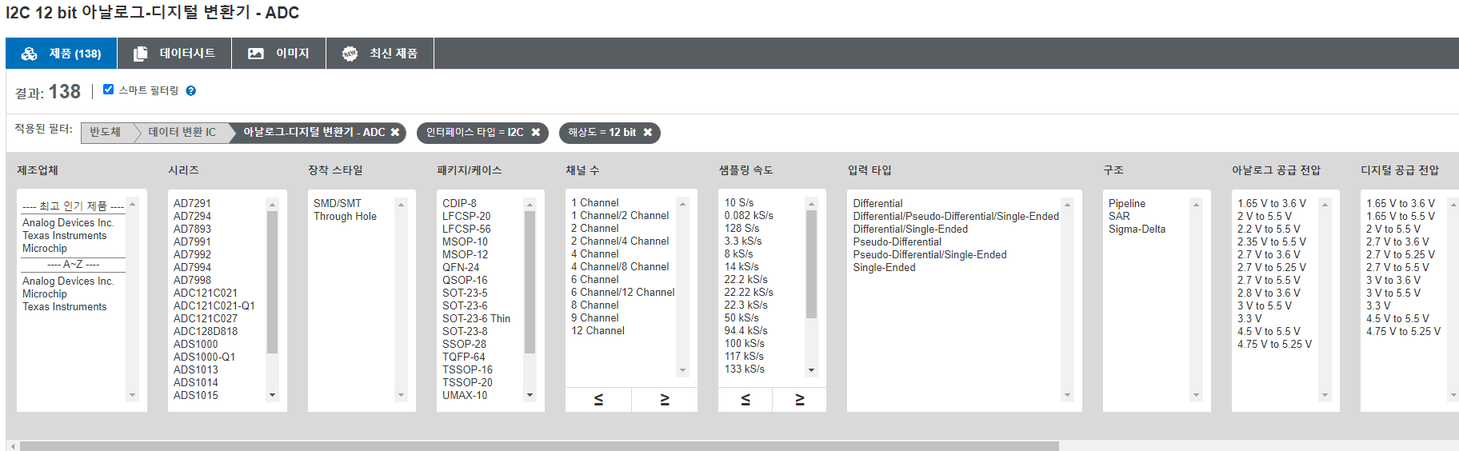Image resolution: width=1459 pixels, height=451 pixels.
Task: Open the smart filtering help question icon
Action: point(191,91)
